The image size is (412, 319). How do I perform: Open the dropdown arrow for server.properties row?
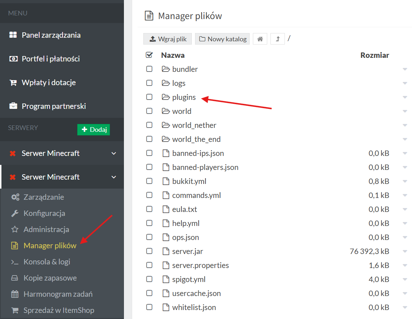(x=405, y=265)
